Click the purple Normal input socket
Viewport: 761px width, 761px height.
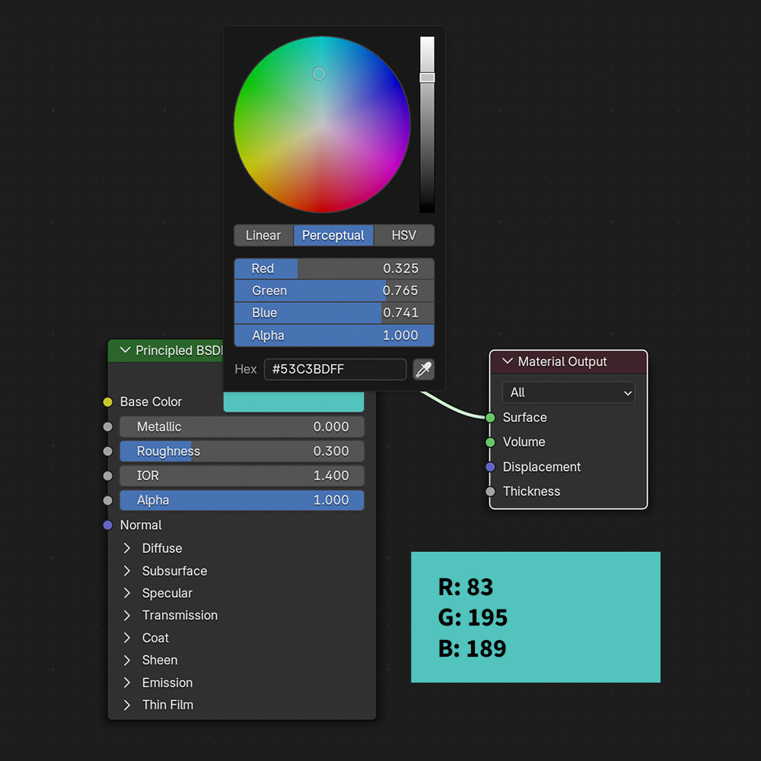pyautogui.click(x=107, y=525)
